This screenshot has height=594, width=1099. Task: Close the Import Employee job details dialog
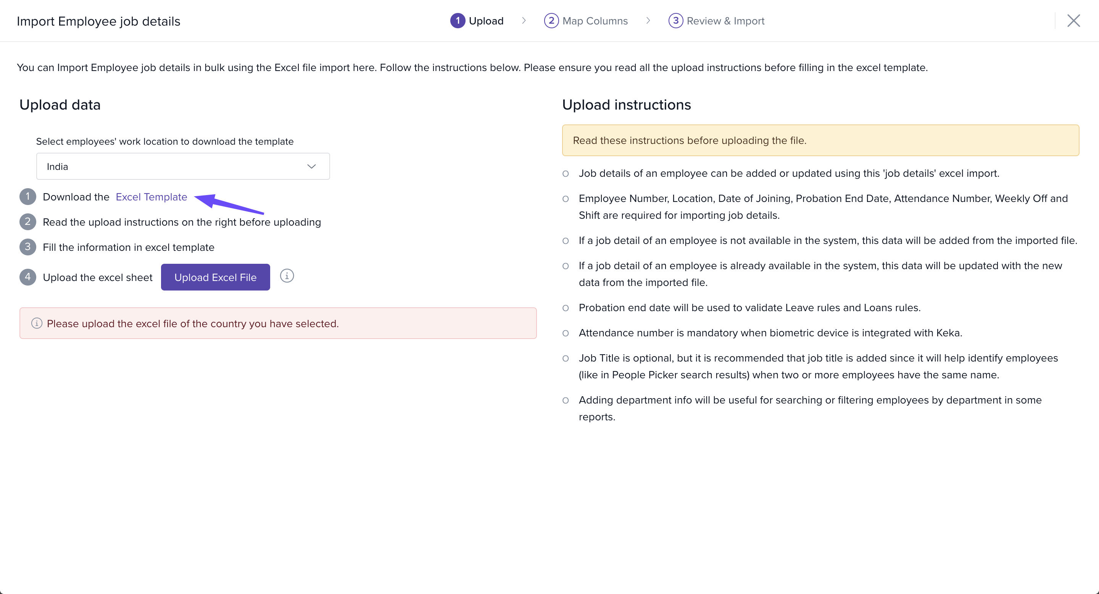[x=1073, y=21]
